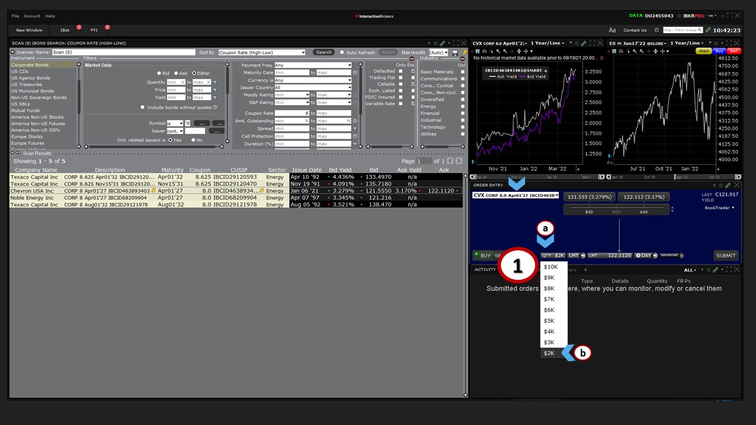Click the Search button
756x425 pixels.
[x=324, y=53]
